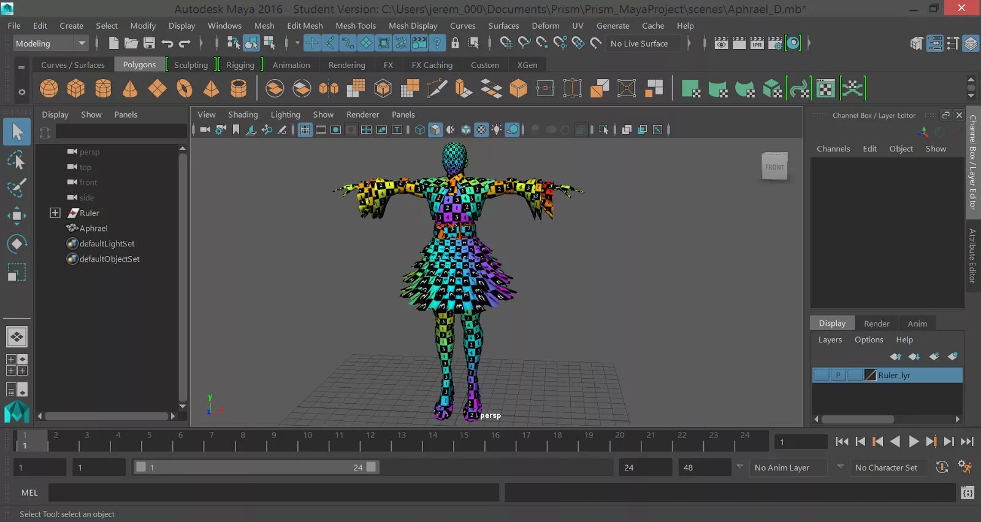Play the animation forward
The image size is (981, 522).
[914, 442]
